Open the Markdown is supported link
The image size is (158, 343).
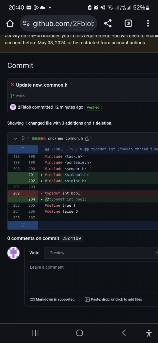pos(52,299)
